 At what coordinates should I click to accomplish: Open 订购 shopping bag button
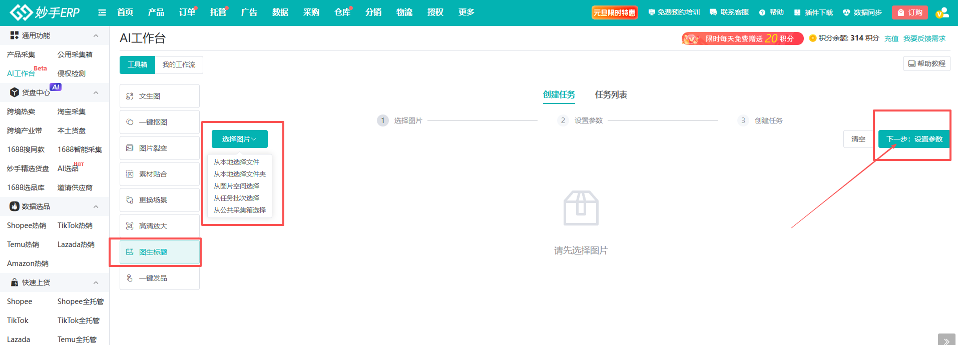(x=909, y=12)
